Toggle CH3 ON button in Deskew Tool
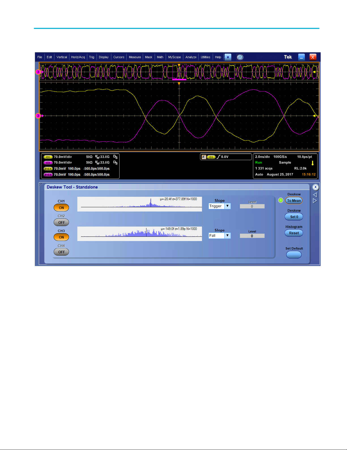This screenshot has height=450, width=347. coord(61,237)
